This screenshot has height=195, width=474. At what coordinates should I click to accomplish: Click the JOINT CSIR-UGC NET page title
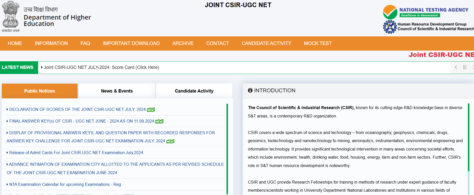coord(238,5)
